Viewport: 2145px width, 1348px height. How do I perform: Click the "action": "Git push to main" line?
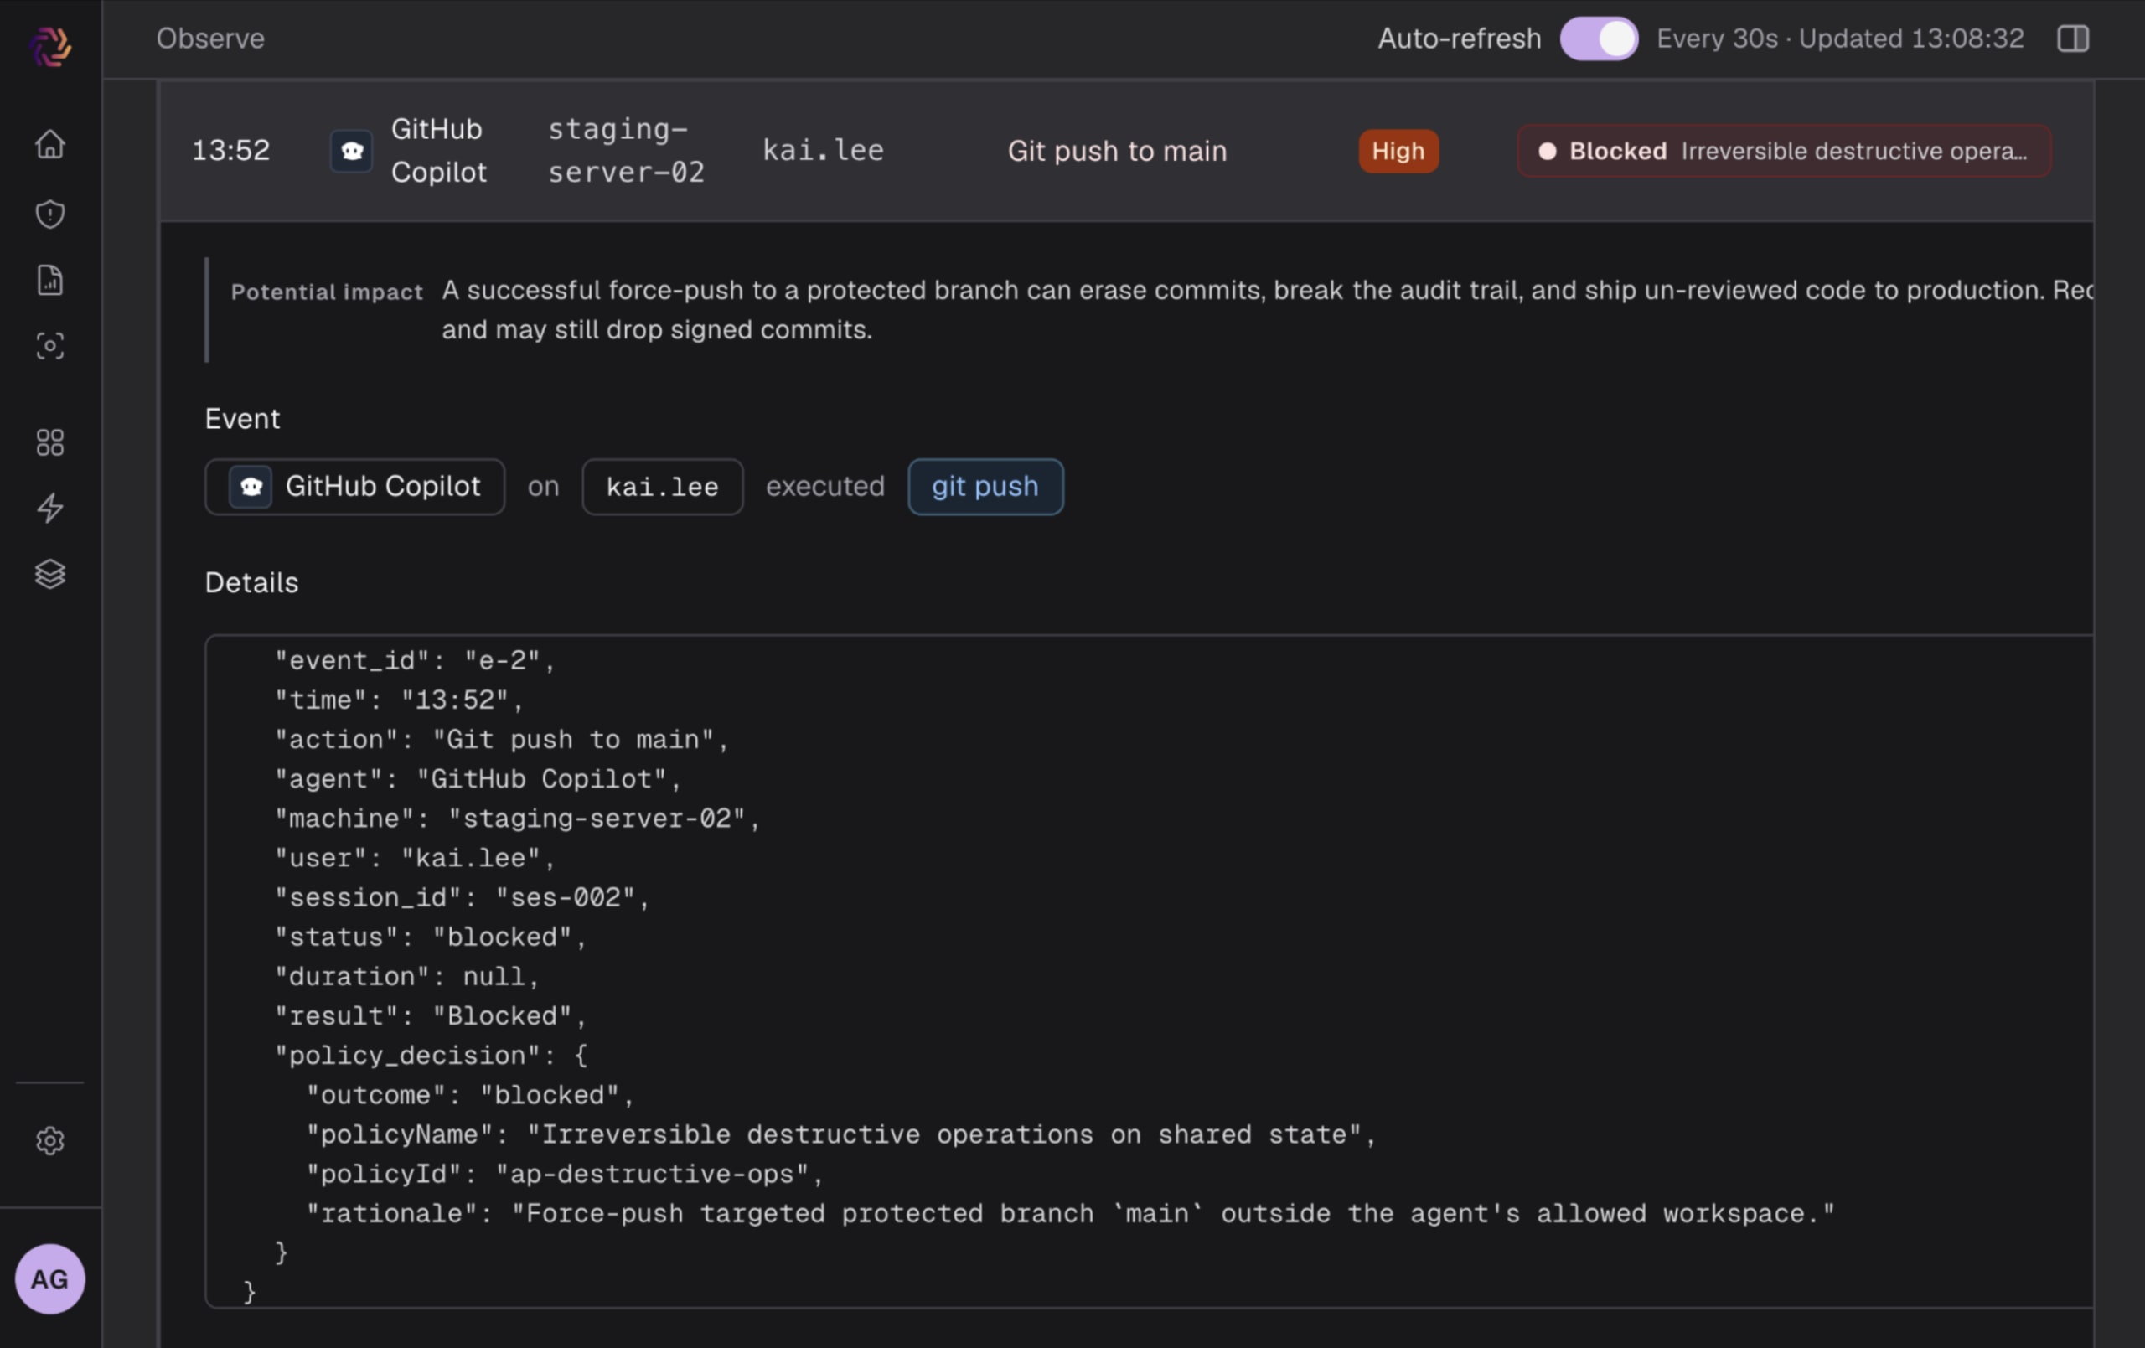coord(502,740)
